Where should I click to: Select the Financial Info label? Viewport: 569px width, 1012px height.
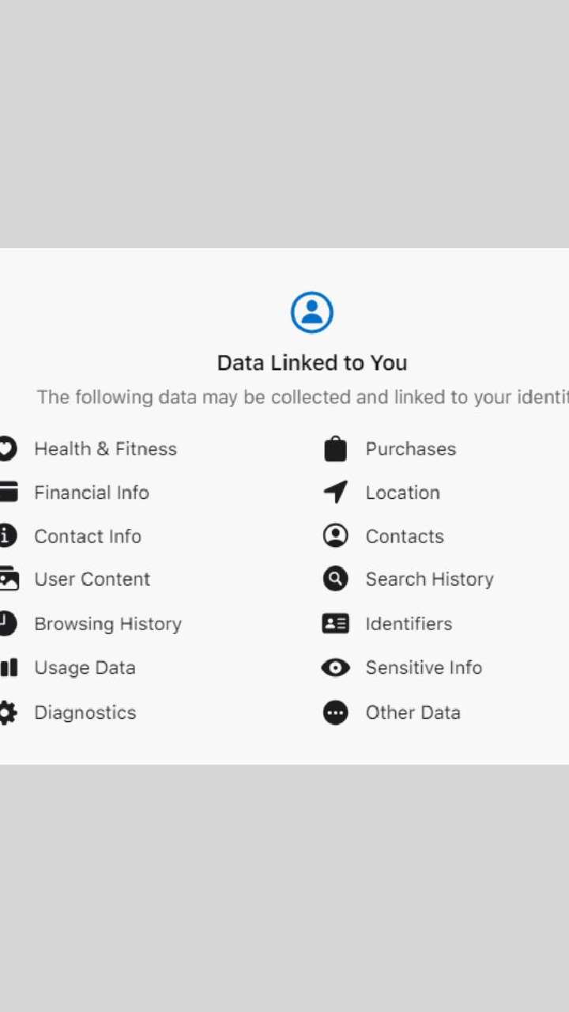coord(92,493)
